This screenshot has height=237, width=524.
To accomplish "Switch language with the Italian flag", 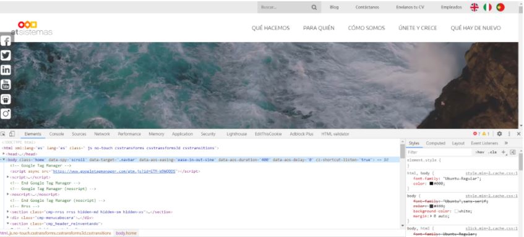I will click(487, 7).
